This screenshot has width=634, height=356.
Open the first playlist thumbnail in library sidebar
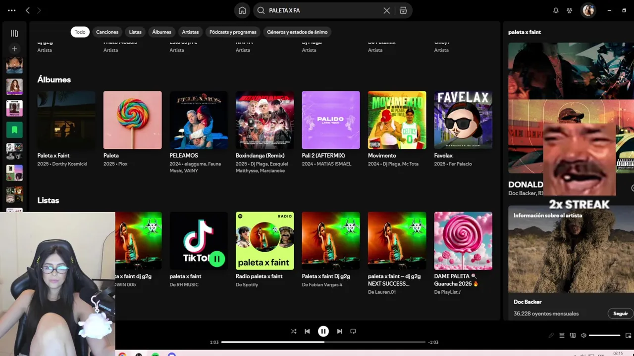point(14,65)
